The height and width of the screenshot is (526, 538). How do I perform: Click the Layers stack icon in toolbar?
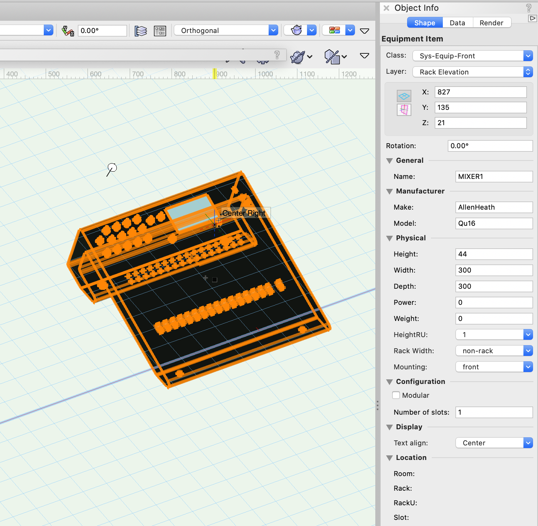tap(141, 31)
